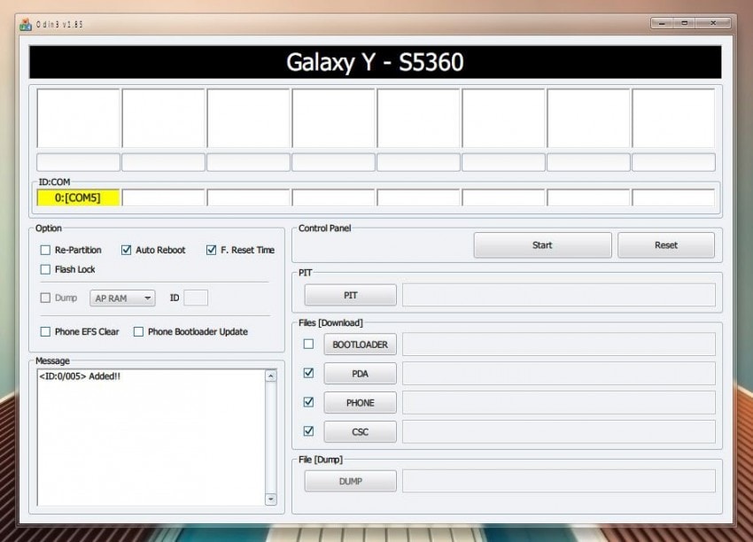Screen dimensions: 753x542
Task: Uncheck the checkbox beside PDA
Action: [309, 373]
